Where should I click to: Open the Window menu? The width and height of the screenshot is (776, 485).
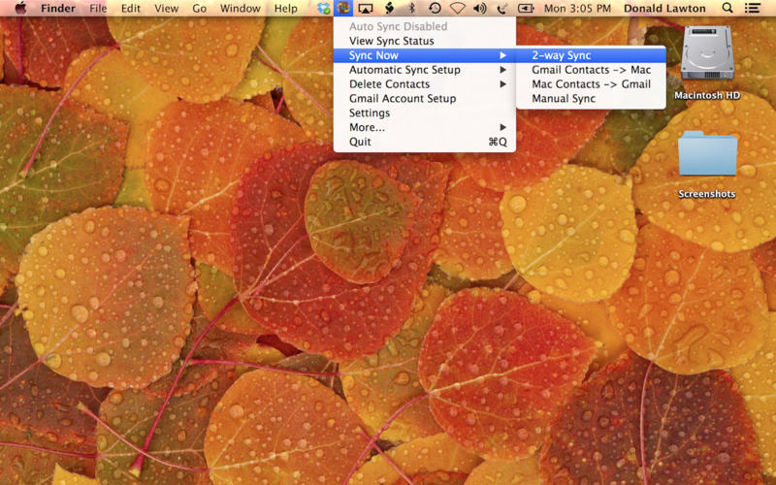tap(240, 9)
